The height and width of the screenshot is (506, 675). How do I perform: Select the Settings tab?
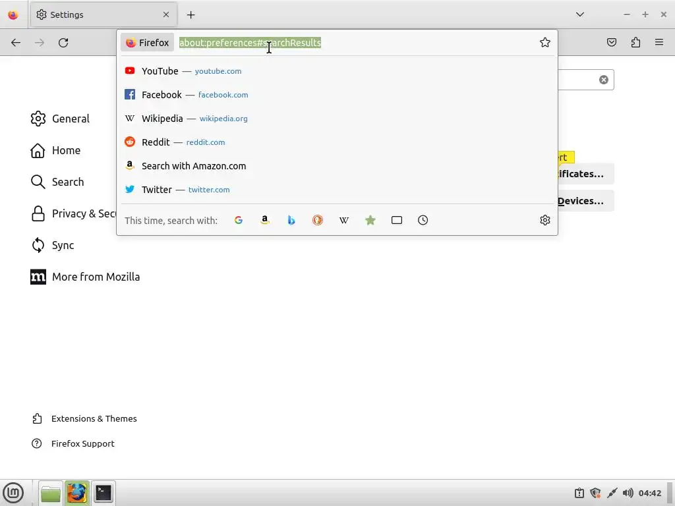pyautogui.click(x=103, y=14)
